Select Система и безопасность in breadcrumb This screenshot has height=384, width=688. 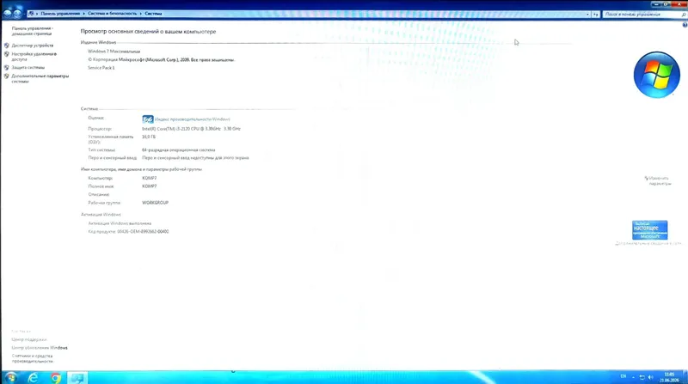pos(113,14)
